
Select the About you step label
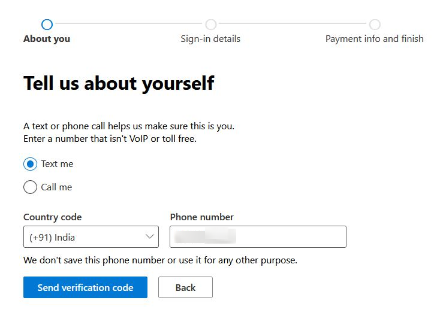pyautogui.click(x=47, y=39)
